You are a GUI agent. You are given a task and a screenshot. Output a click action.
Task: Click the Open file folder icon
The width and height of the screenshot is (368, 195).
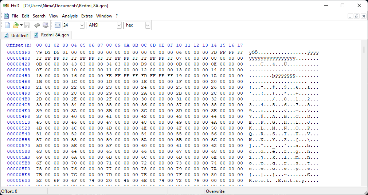(15, 25)
